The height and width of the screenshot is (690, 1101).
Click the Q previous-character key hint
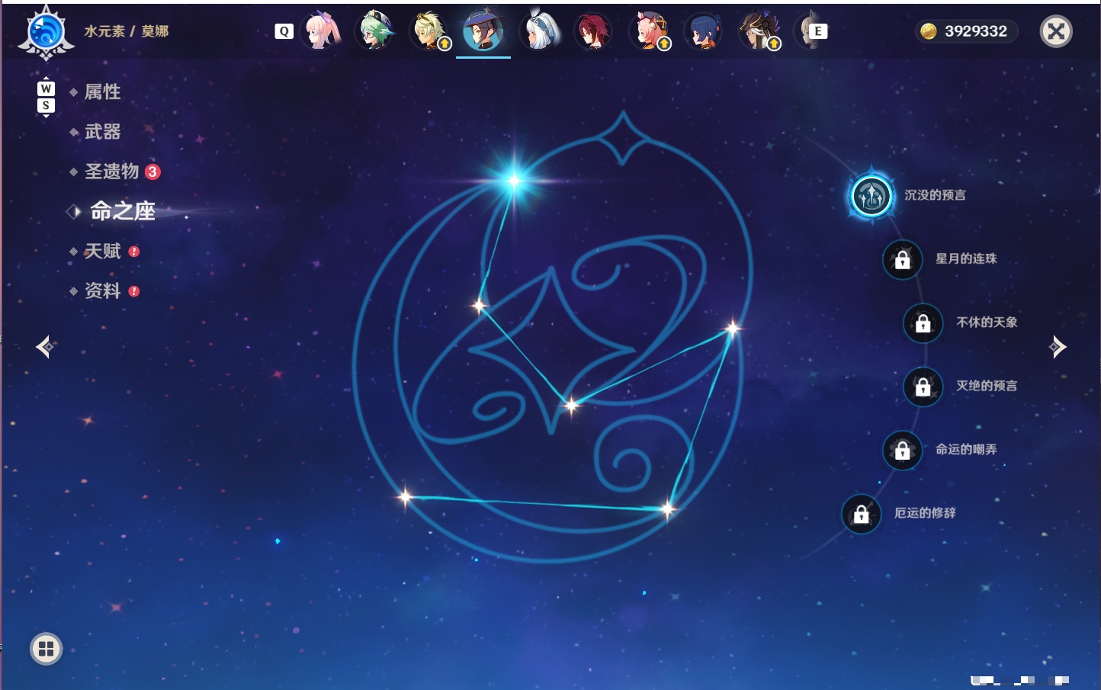click(x=284, y=31)
